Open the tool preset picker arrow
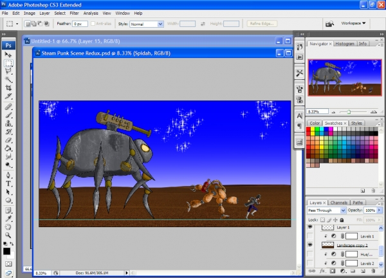The width and height of the screenshot is (386, 278). tap(17, 24)
